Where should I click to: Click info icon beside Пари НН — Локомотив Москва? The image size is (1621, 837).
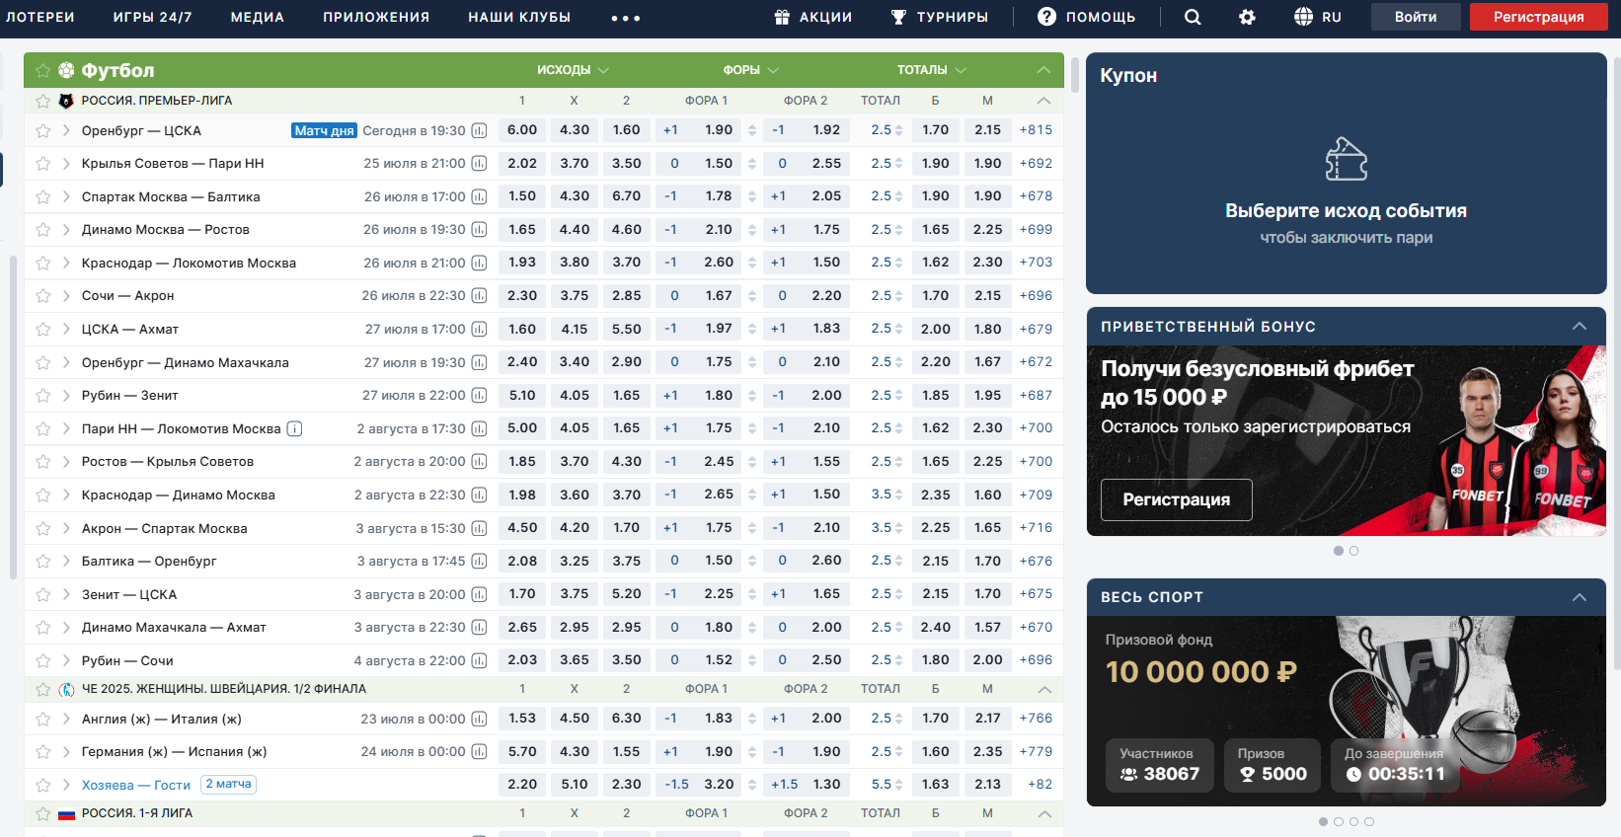click(294, 428)
